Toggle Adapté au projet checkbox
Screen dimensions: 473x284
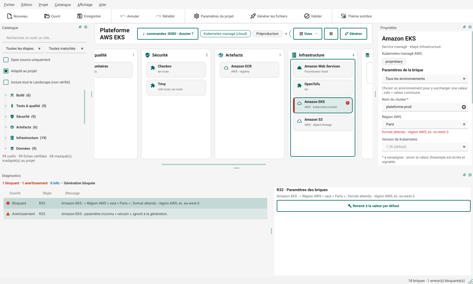click(x=6, y=71)
